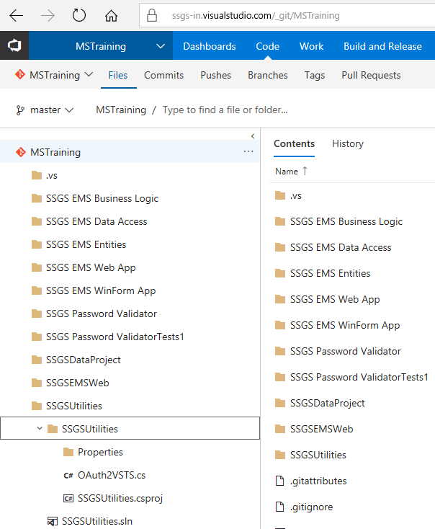The image size is (435, 529).
Task: Open the MSTraining project dropdown in the header
Action: [x=161, y=46]
